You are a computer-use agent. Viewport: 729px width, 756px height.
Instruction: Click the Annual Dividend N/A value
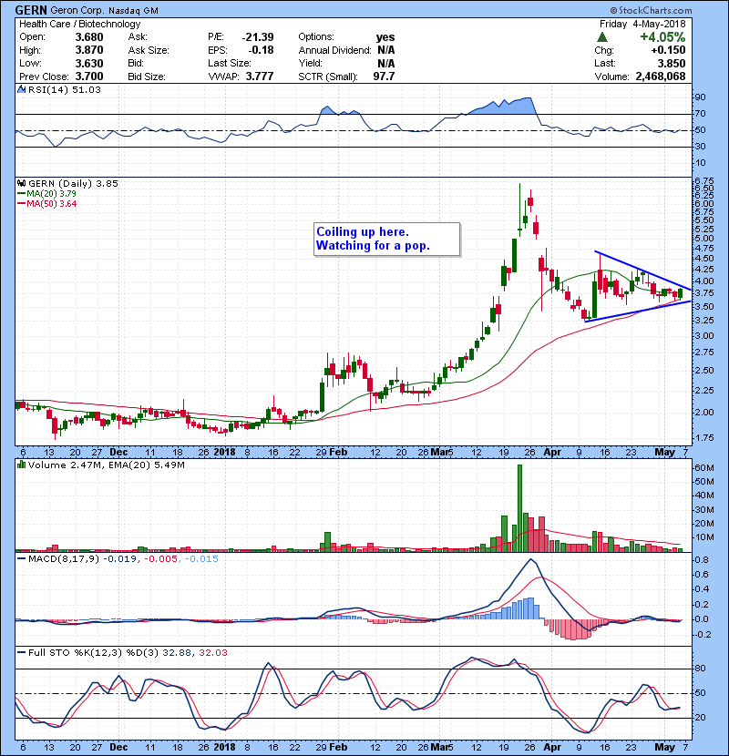click(386, 50)
